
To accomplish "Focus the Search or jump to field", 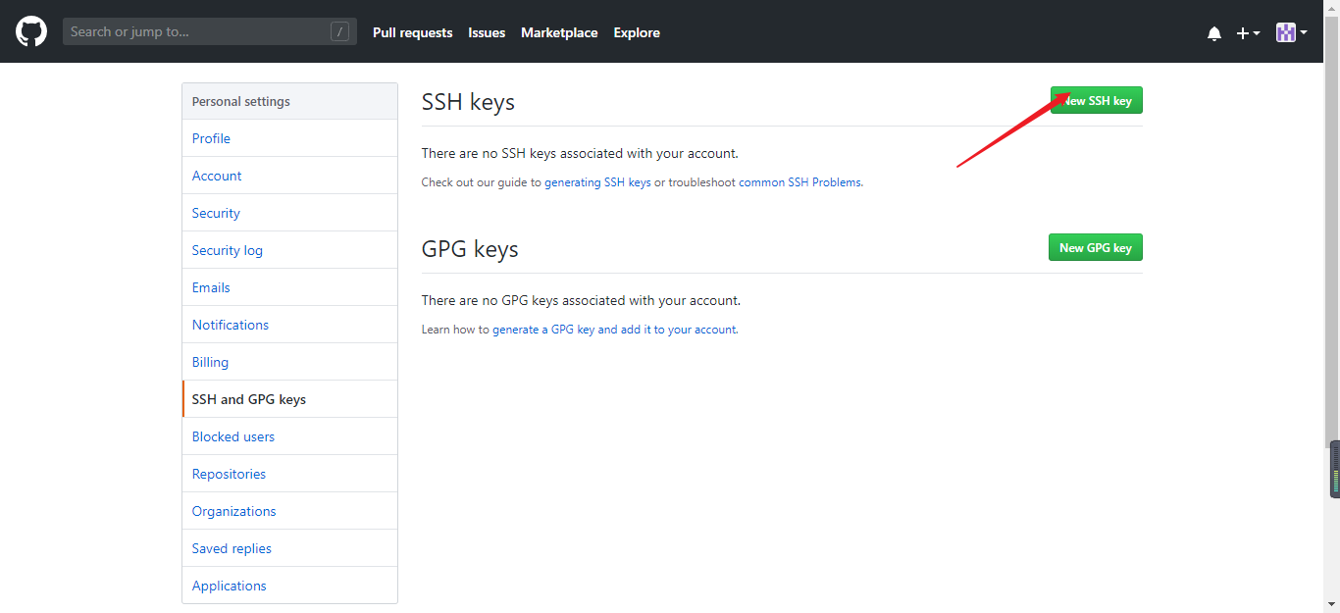I will [x=210, y=31].
